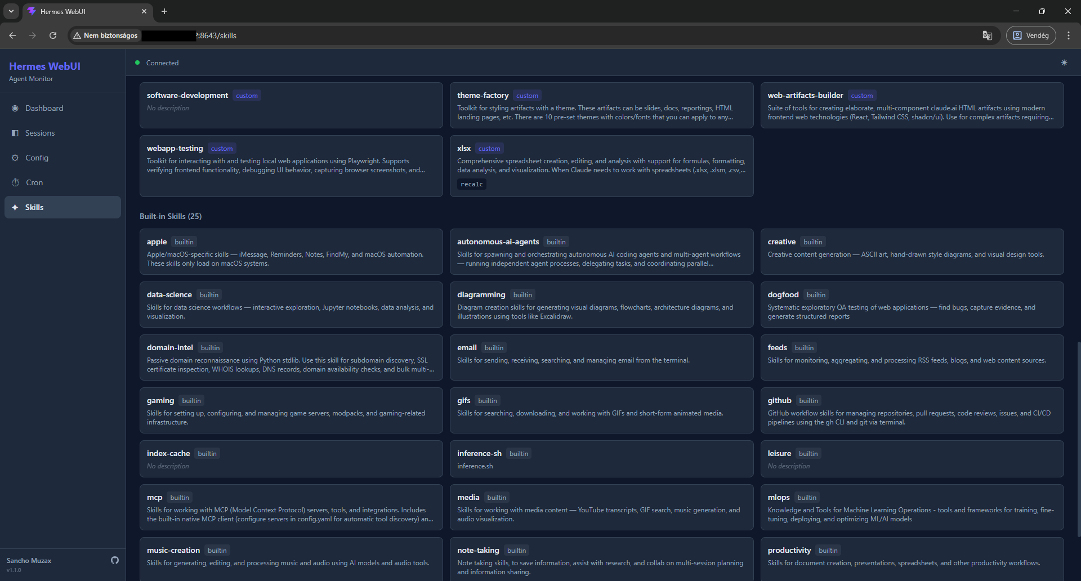Click the Built-in Skills (25) heading

(171, 216)
